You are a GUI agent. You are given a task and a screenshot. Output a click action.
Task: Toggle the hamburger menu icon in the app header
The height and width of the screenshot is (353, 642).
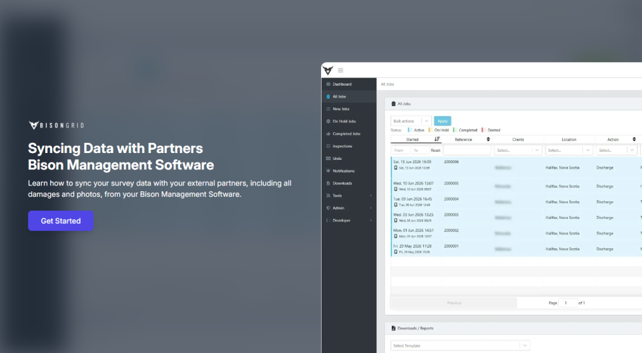click(340, 70)
